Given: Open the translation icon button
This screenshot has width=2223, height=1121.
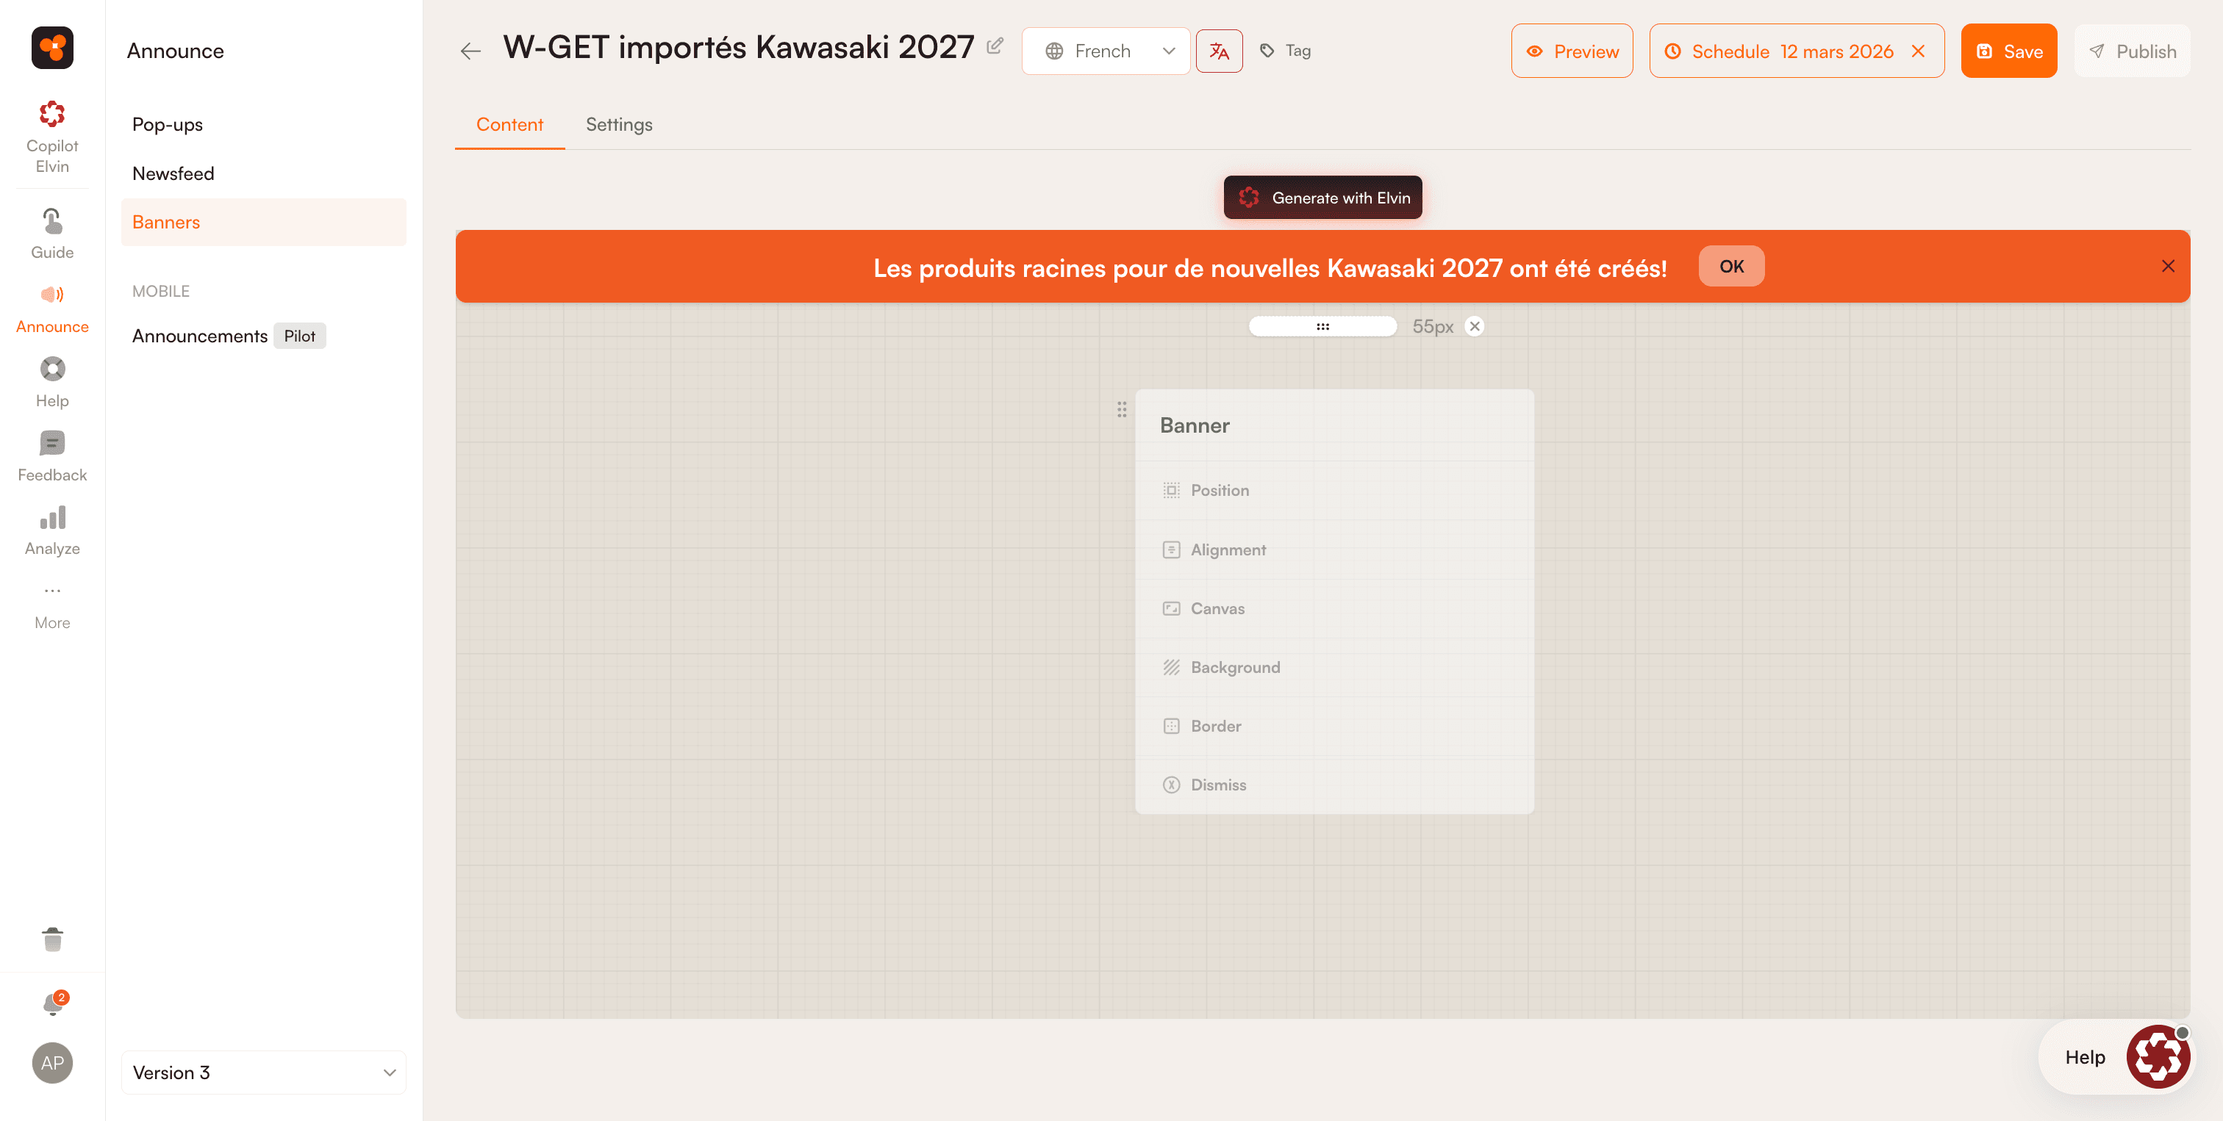Looking at the screenshot, I should (x=1219, y=51).
